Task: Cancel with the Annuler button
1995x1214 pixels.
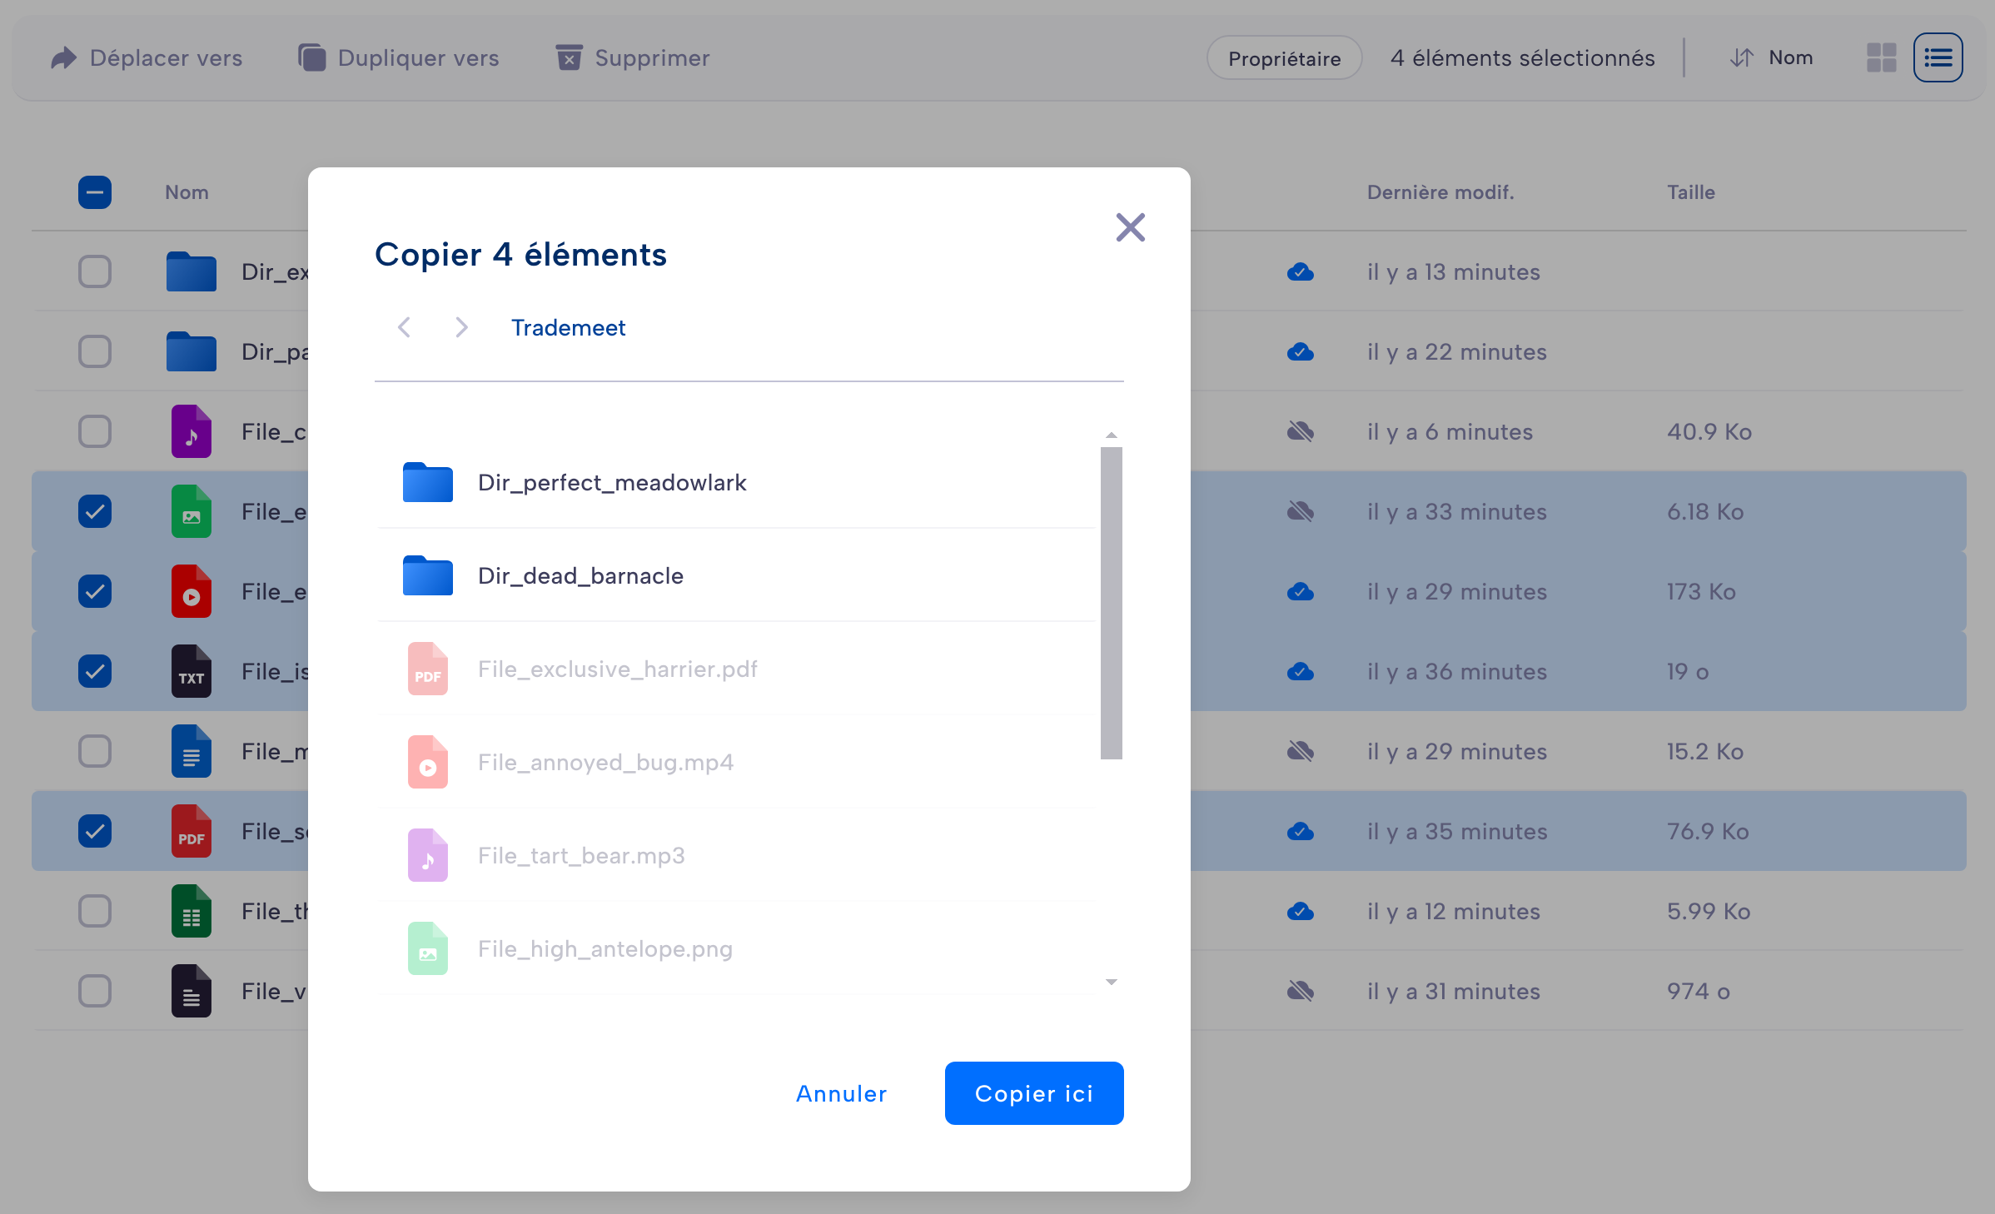Action: (841, 1093)
